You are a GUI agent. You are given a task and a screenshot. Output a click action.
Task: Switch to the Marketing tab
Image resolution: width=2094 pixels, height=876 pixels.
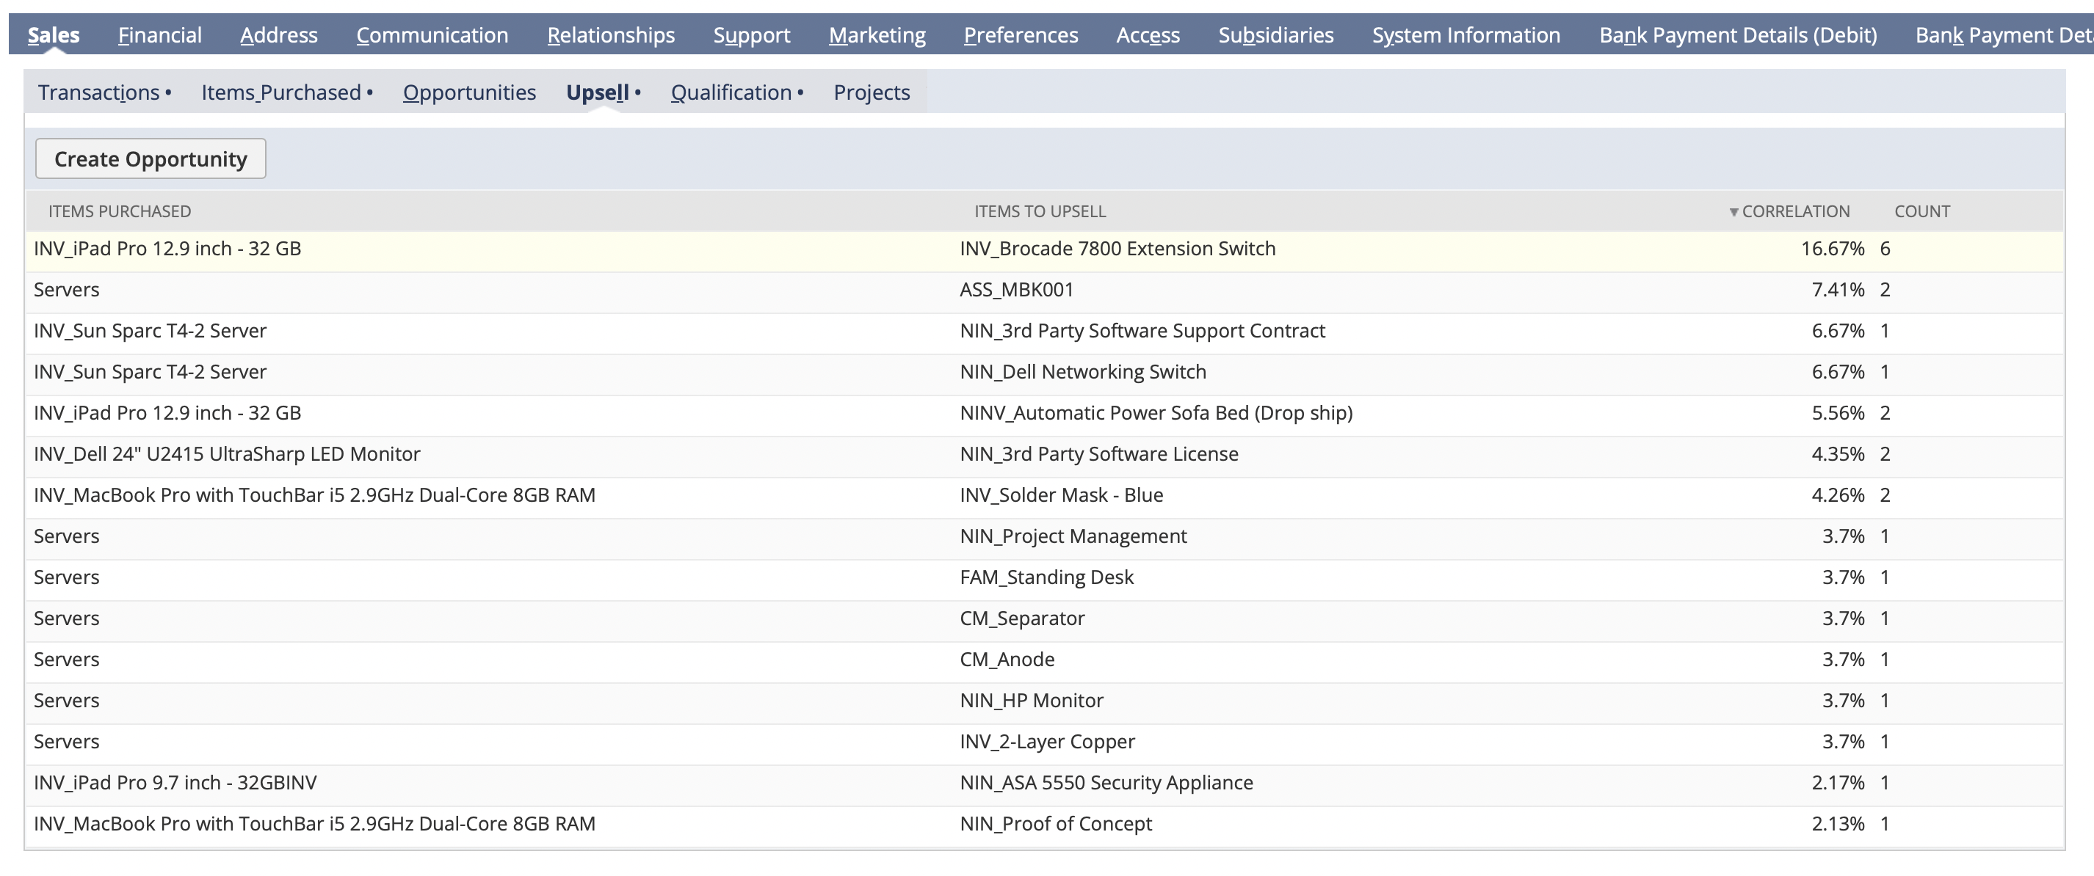pyautogui.click(x=877, y=35)
